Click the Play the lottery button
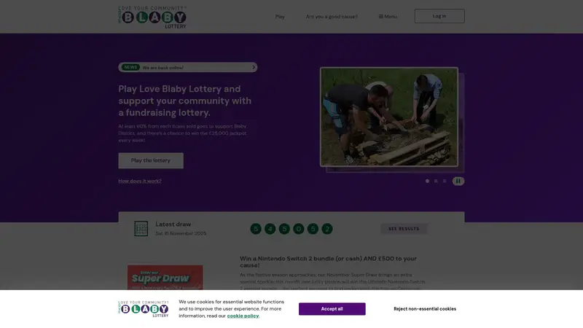The width and height of the screenshot is (583, 328). pyautogui.click(x=151, y=160)
